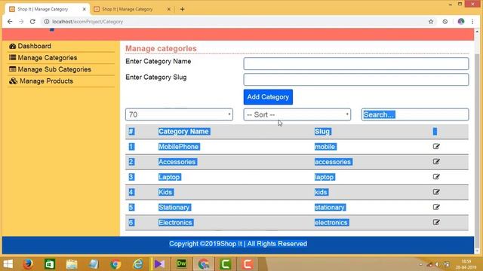Click the Stationary category name
The image size is (483, 271).
click(x=174, y=208)
